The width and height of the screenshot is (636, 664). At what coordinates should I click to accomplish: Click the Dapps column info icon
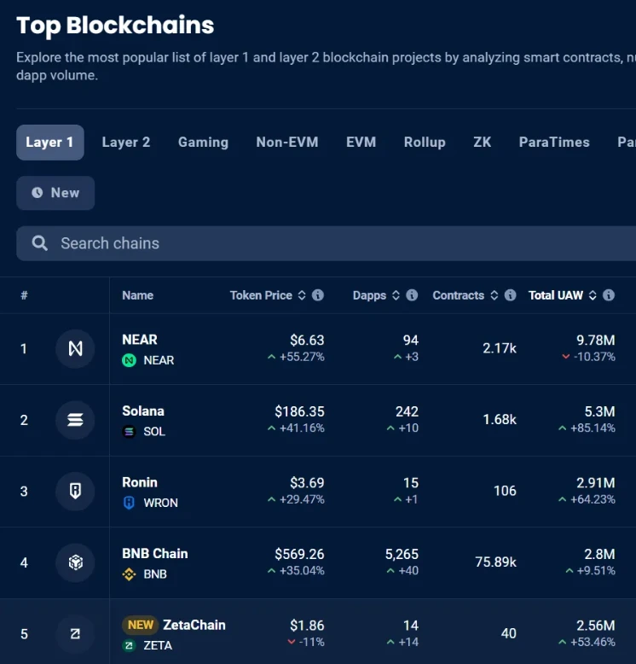(x=412, y=295)
